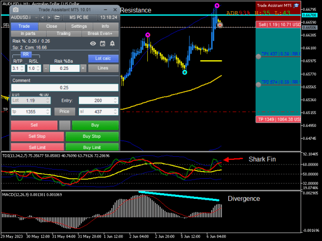Click the graduation cap icon in header
Image resolution: width=322 pixels, height=241 pixels.
click(296, 6)
